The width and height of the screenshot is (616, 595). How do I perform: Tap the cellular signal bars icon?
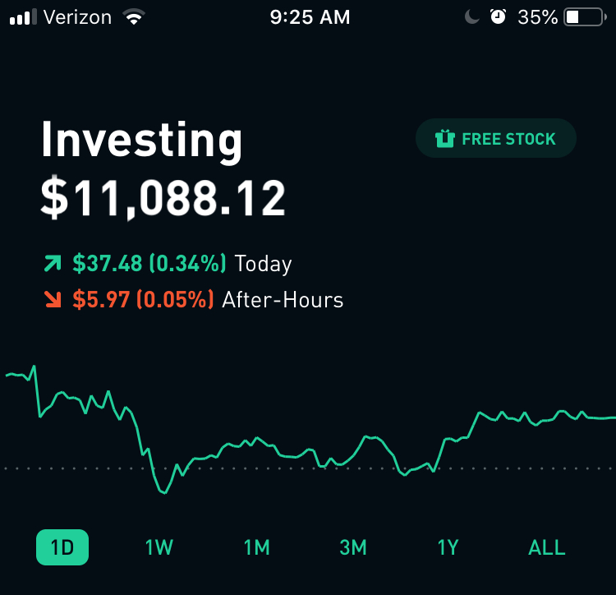[23, 16]
